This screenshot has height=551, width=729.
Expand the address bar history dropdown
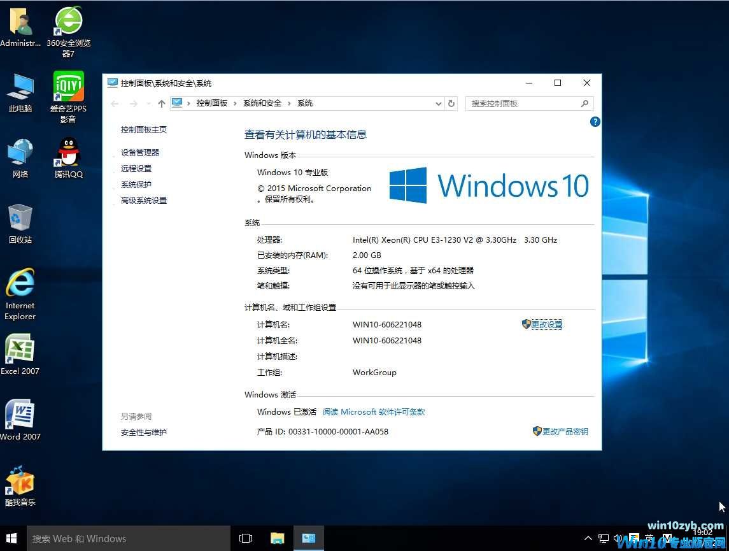point(438,103)
